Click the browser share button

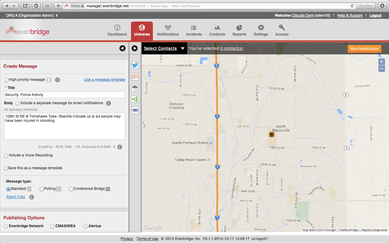click(25, 5)
